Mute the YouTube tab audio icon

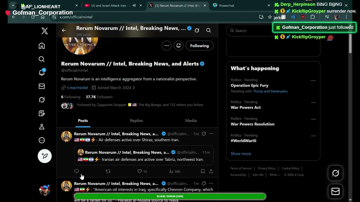click(134, 6)
